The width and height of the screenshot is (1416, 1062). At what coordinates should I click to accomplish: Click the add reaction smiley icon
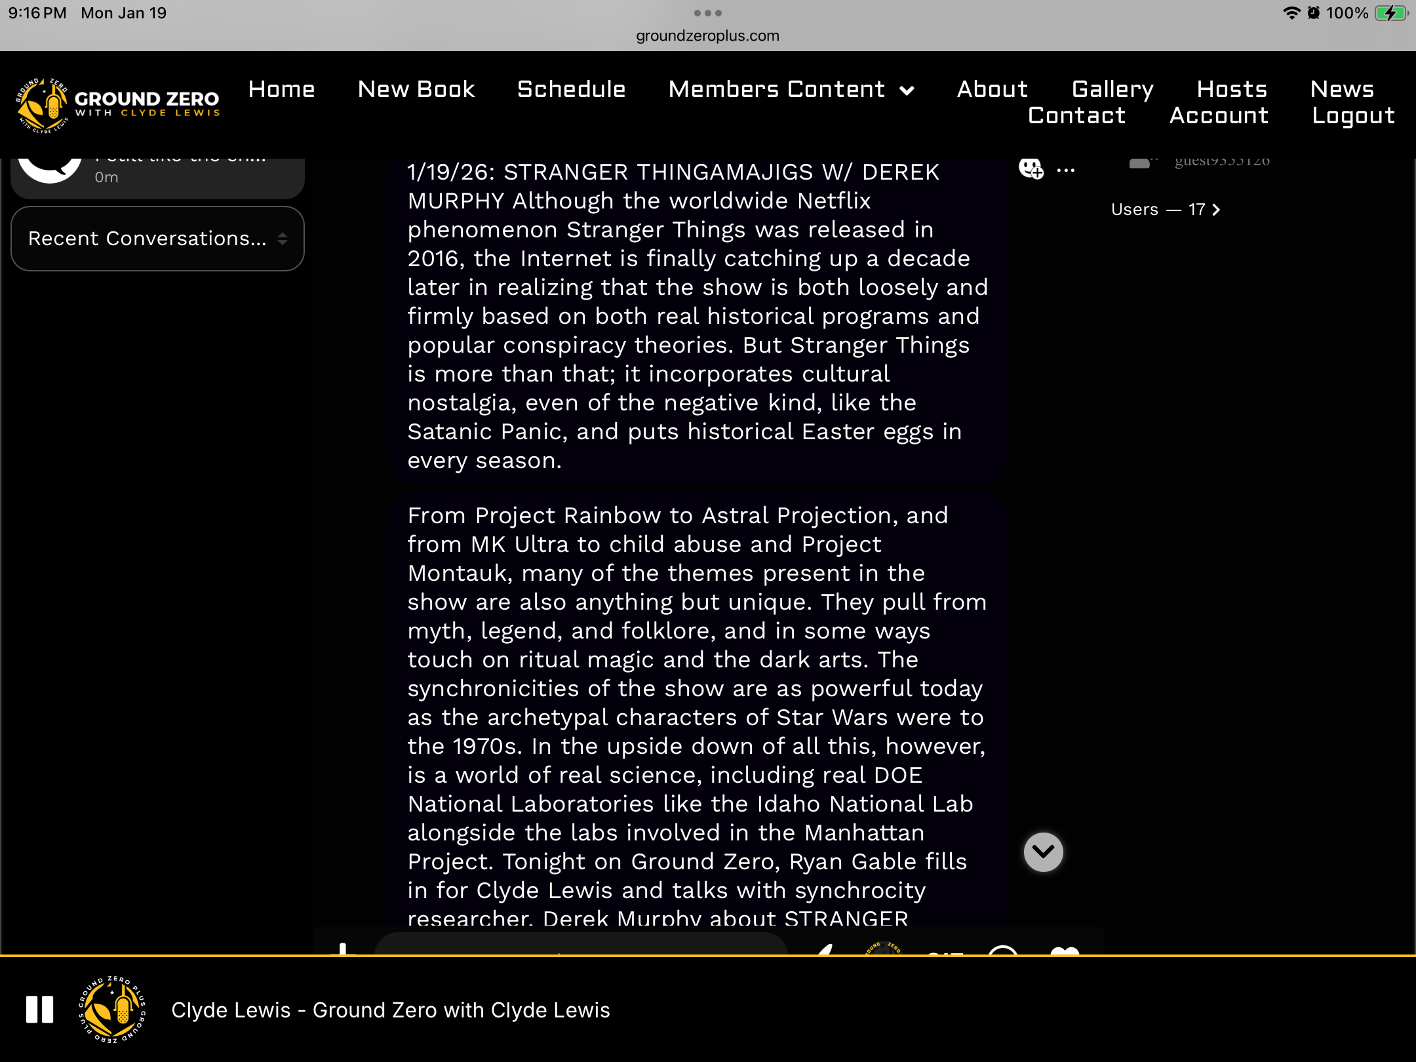[1031, 168]
